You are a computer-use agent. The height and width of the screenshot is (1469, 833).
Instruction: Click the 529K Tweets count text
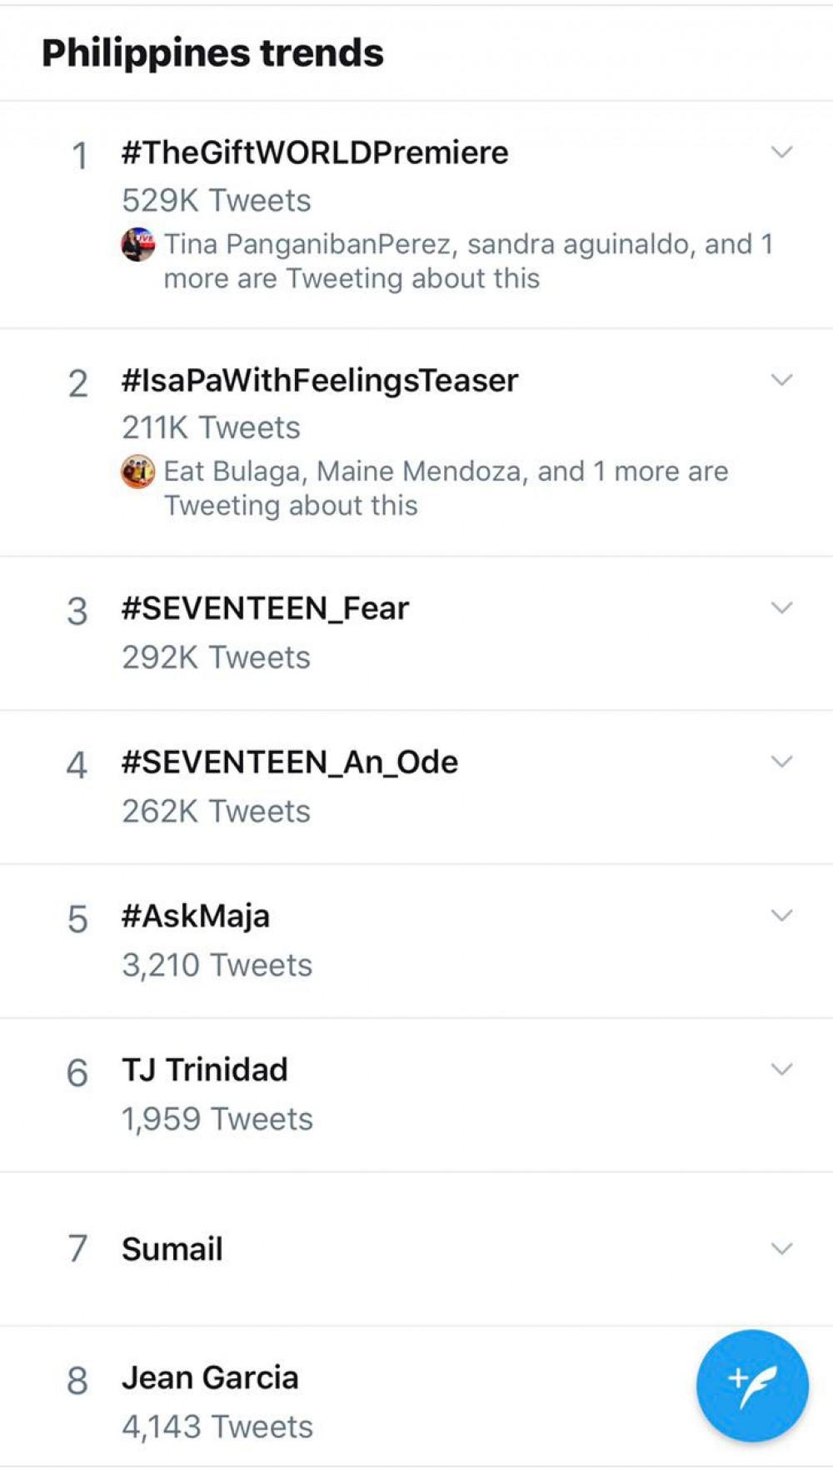tap(217, 201)
